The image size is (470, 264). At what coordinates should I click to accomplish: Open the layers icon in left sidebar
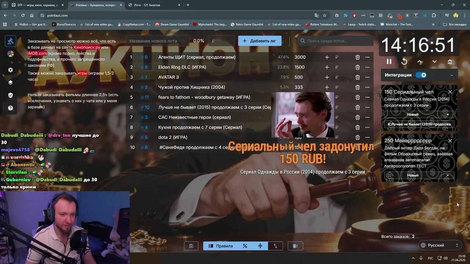[10, 82]
